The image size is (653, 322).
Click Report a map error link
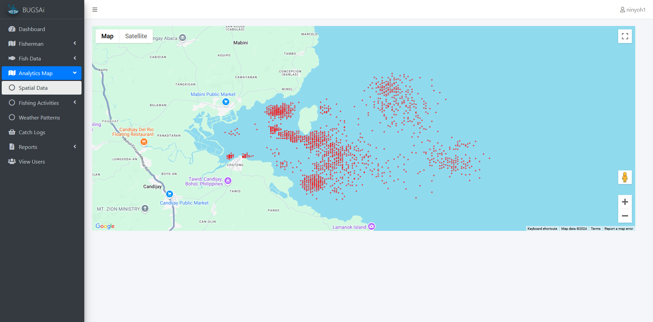619,229
